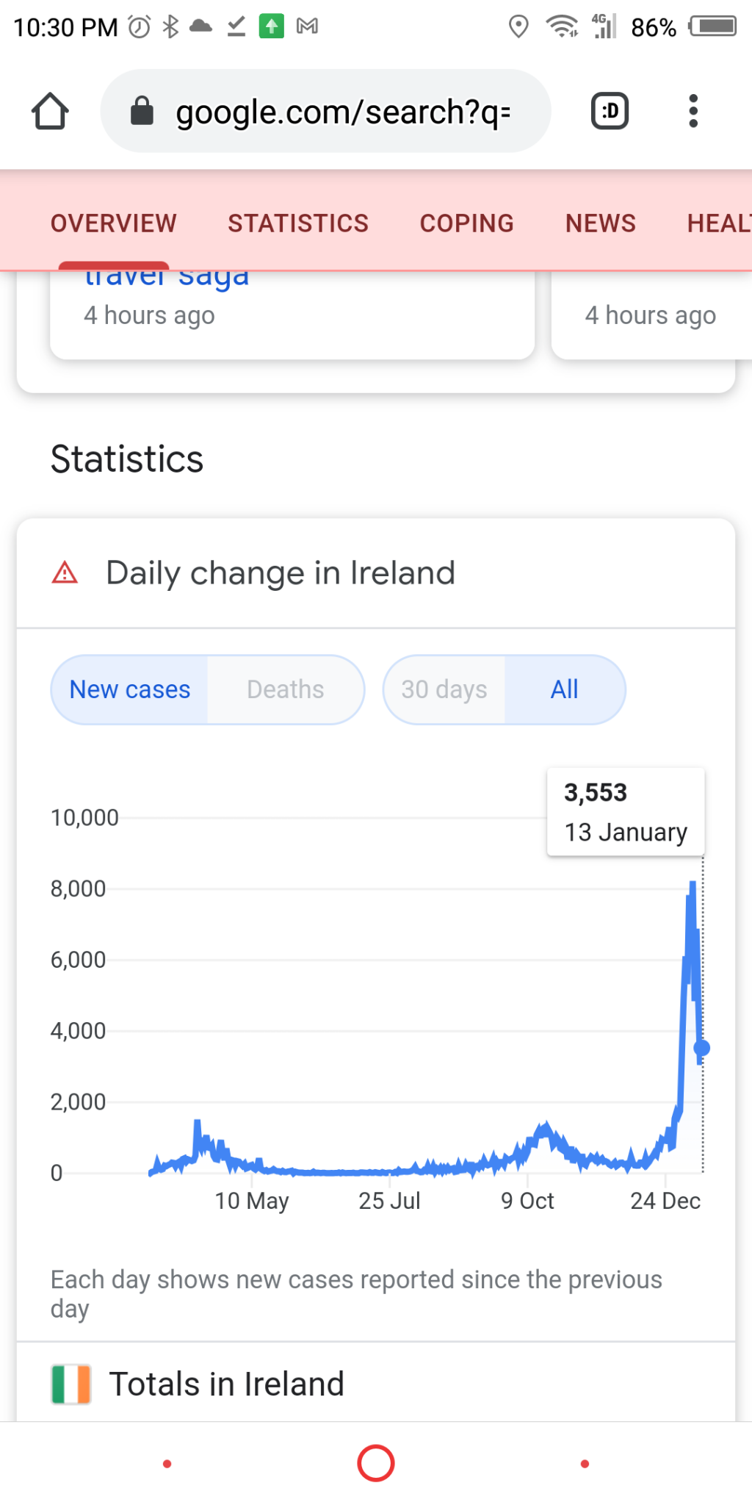Tap the Ireland flag icon

click(71, 1384)
